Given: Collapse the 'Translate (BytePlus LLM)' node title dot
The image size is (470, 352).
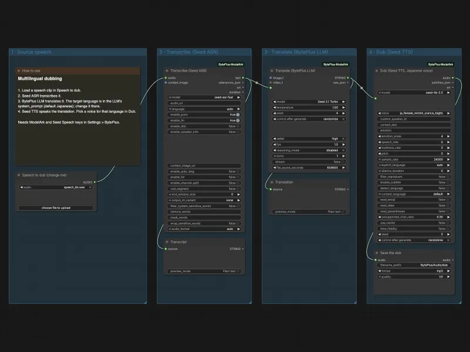Looking at the screenshot, I should 272,71.
